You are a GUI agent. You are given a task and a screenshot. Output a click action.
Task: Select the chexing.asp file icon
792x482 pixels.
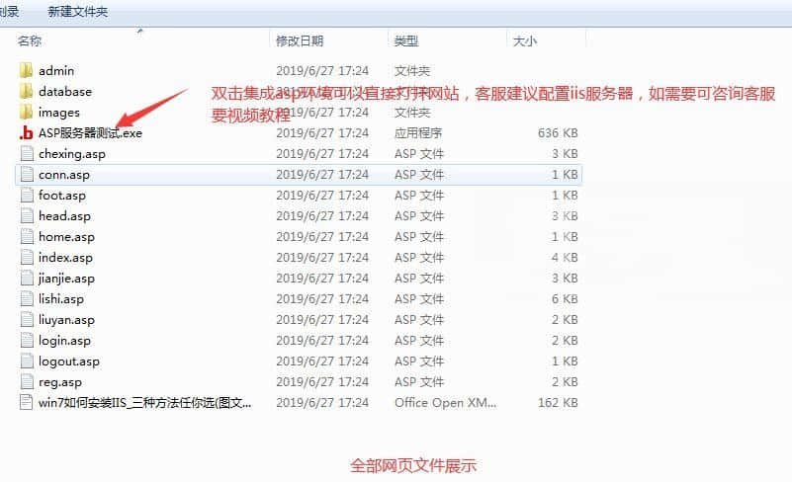pos(27,154)
